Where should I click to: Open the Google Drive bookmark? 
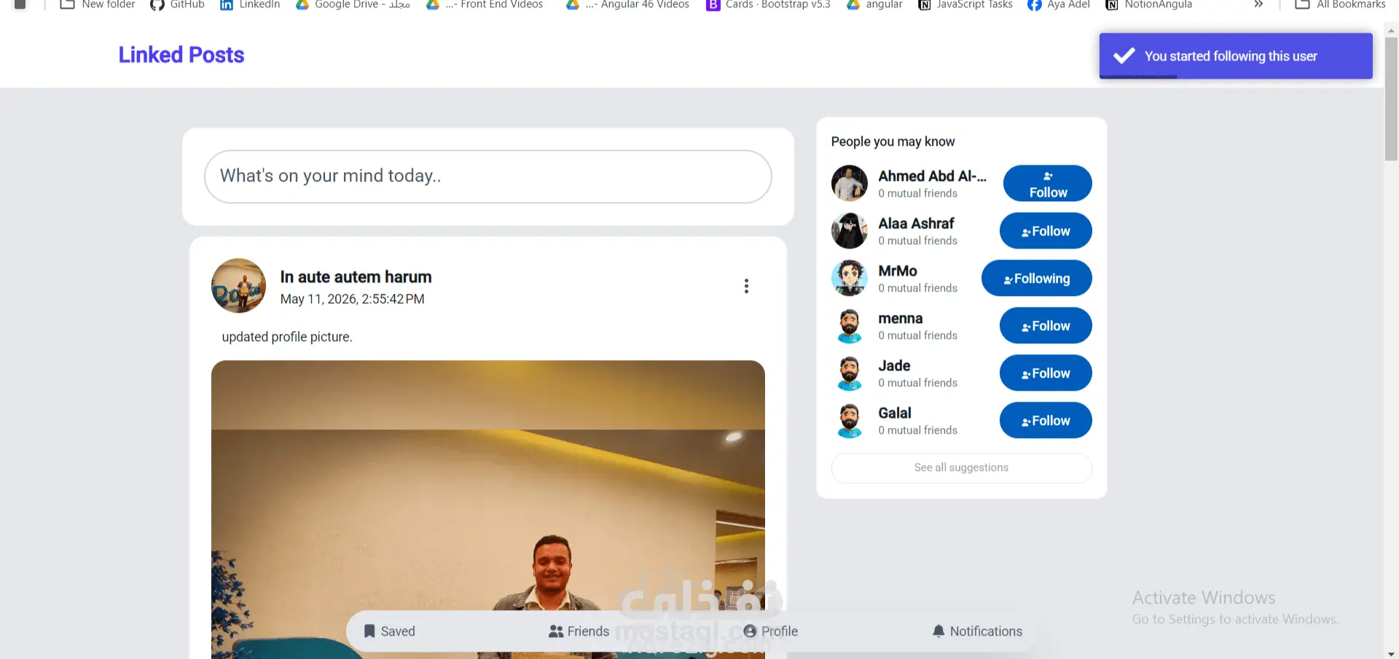(353, 4)
